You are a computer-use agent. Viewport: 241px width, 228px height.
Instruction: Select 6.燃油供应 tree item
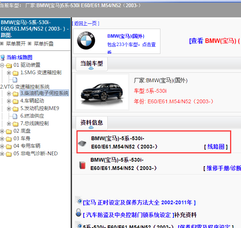coord(32,116)
